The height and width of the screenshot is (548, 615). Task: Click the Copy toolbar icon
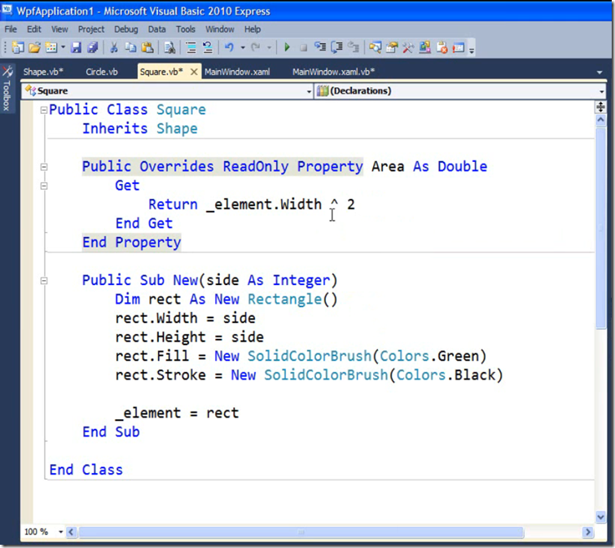[x=130, y=47]
